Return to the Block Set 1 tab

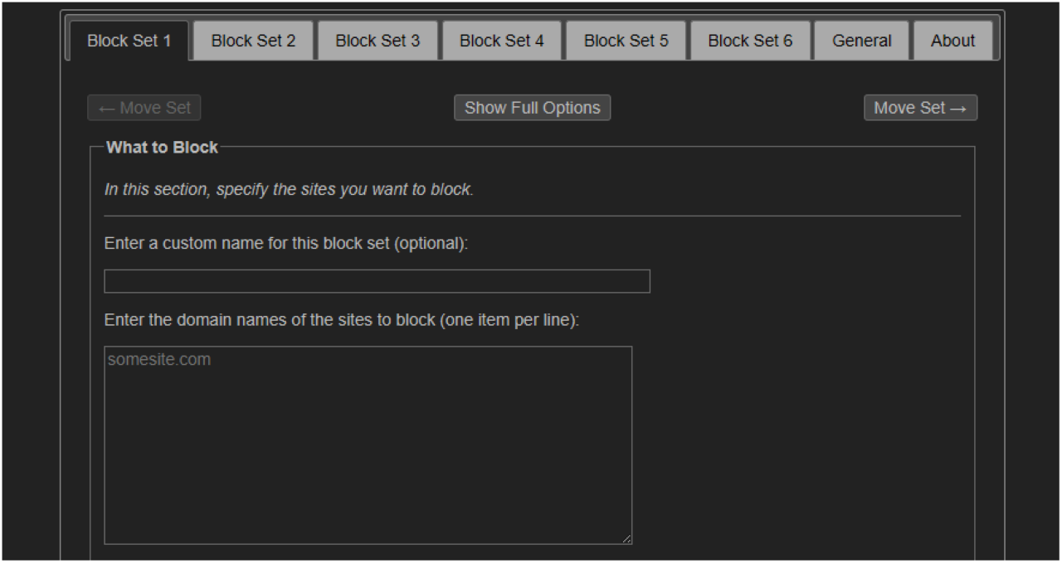[x=129, y=40]
